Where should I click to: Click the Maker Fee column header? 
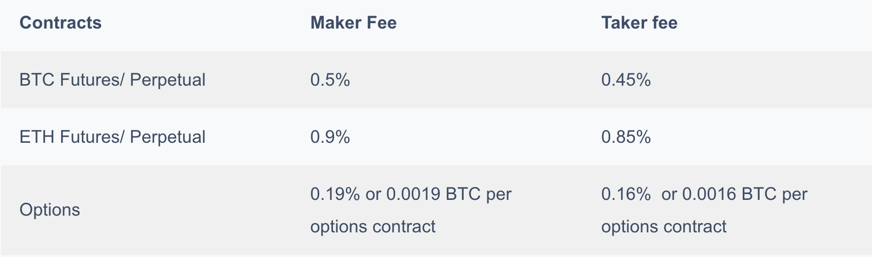coord(353,23)
